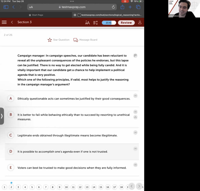Click the 23:41 timer bar

[109, 23]
